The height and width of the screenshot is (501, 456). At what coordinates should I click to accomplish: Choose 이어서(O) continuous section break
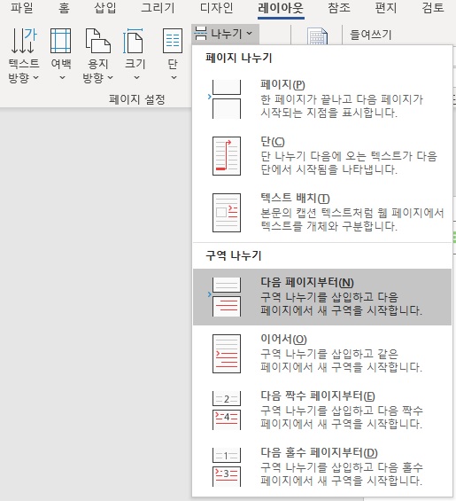click(322, 354)
